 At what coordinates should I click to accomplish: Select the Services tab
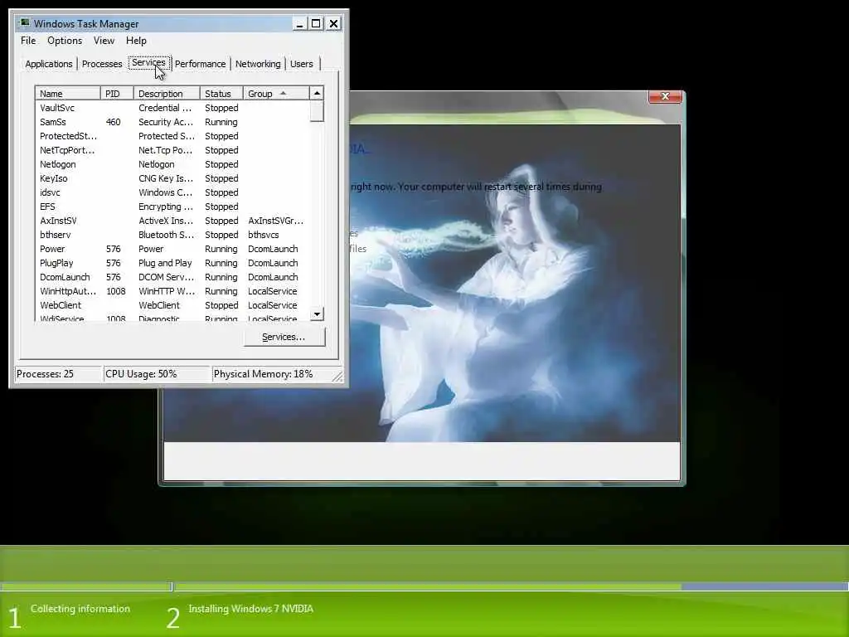149,63
